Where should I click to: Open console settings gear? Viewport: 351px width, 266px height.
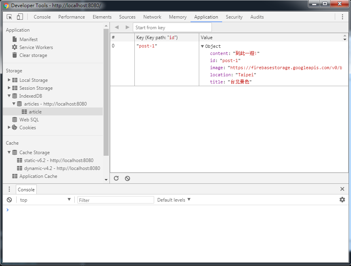click(x=342, y=200)
